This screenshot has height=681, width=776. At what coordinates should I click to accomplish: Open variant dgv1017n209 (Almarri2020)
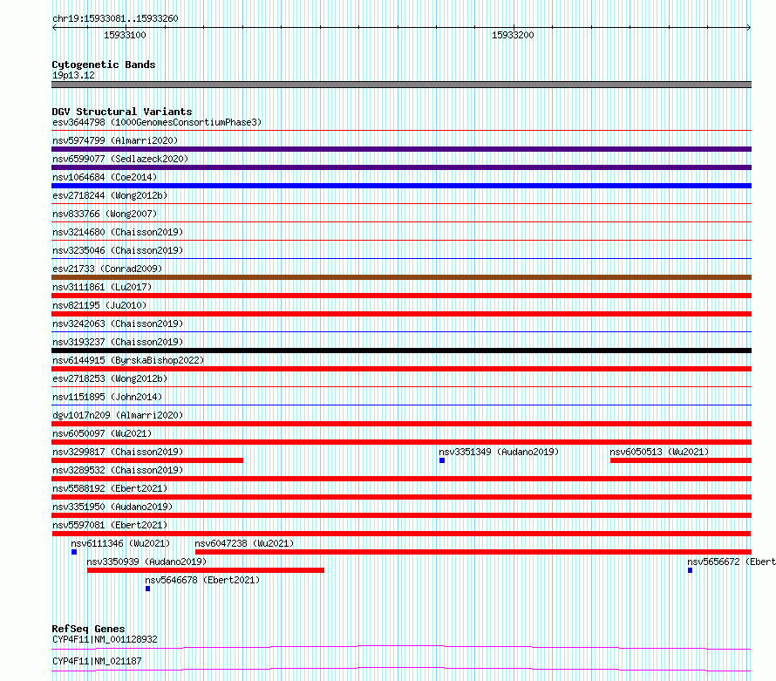pos(118,415)
